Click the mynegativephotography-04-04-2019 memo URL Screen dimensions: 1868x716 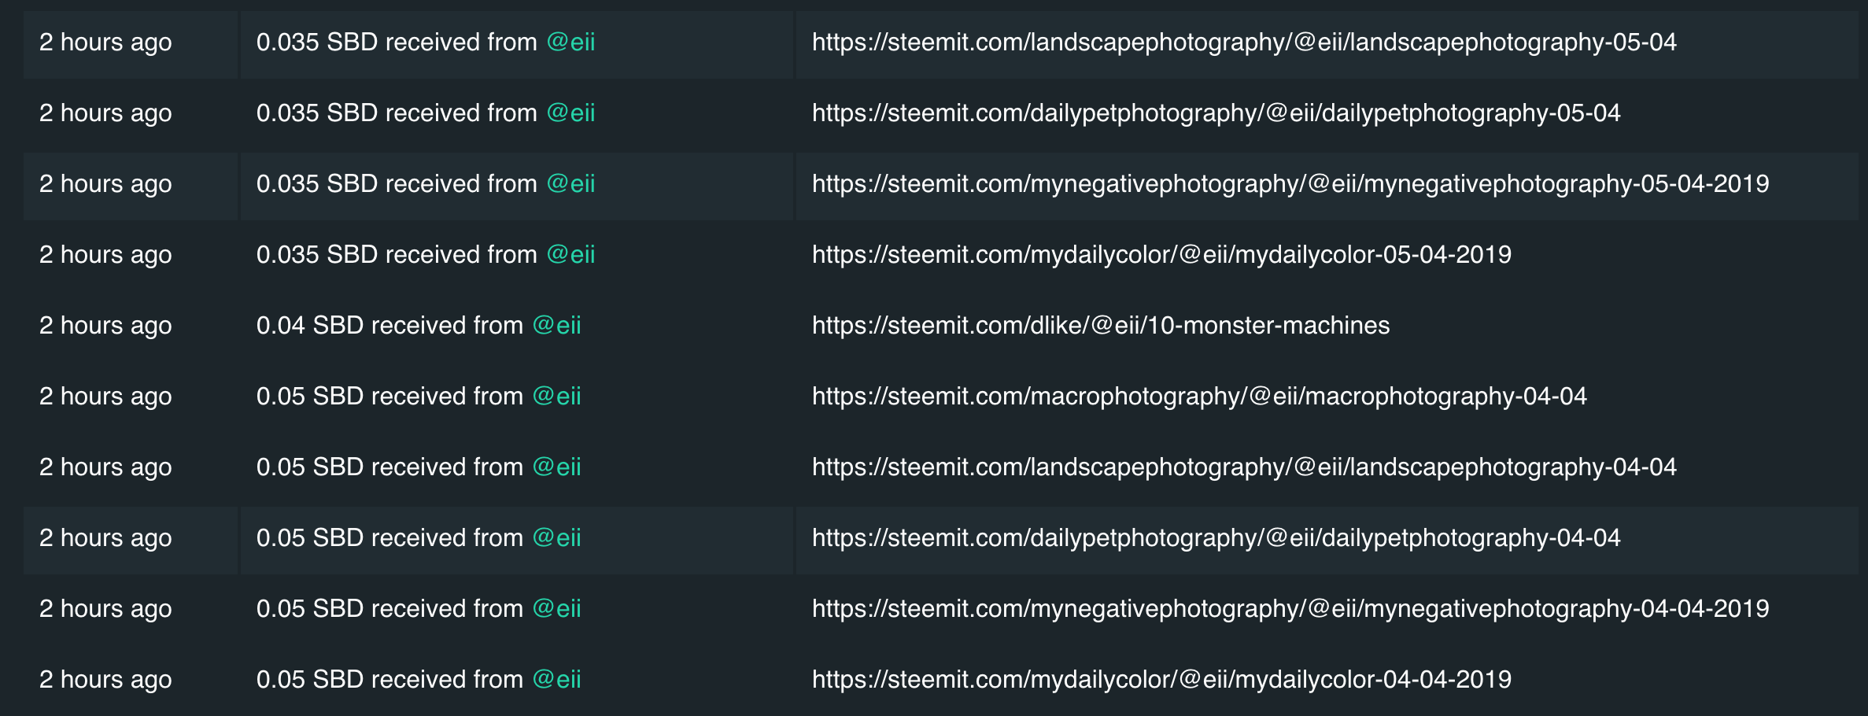tap(1290, 609)
